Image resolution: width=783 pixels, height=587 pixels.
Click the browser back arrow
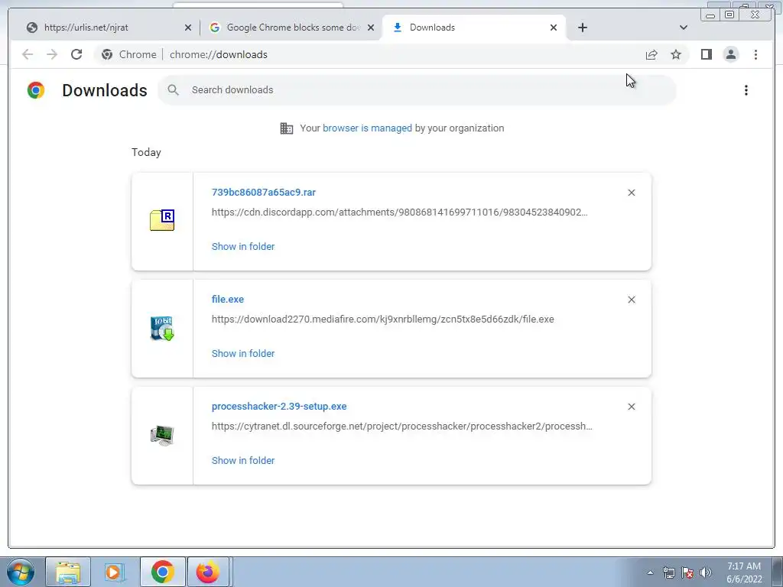[x=28, y=54]
